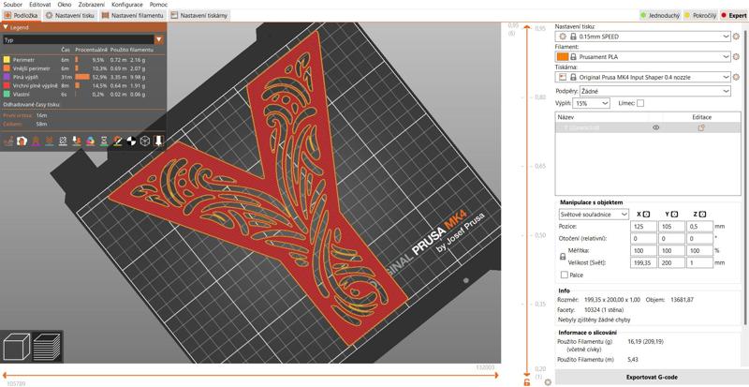Open the Okno menu
The height and width of the screenshot is (387, 749).
(64, 5)
